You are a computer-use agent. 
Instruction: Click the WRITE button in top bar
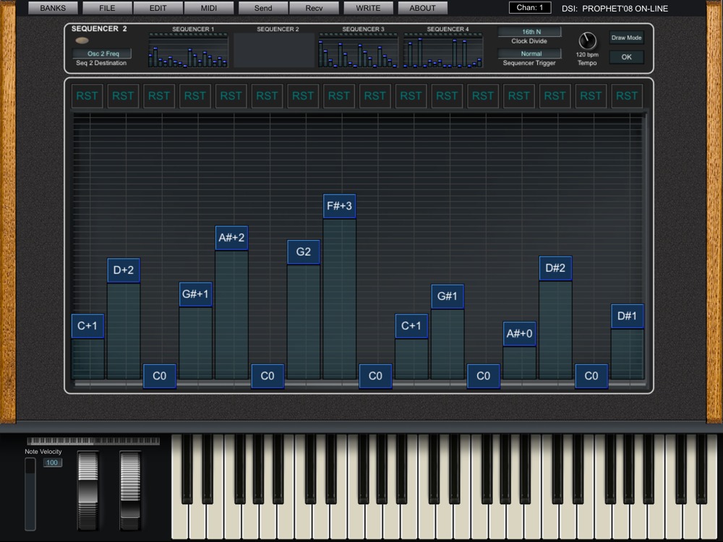368,8
